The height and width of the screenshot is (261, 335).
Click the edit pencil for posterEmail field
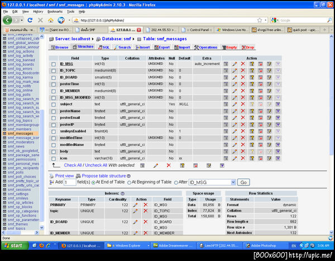234,118
